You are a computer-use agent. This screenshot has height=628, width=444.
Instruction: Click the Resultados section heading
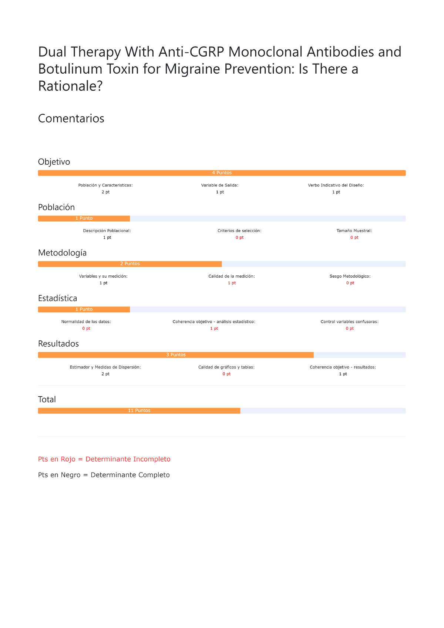tap(58, 344)
